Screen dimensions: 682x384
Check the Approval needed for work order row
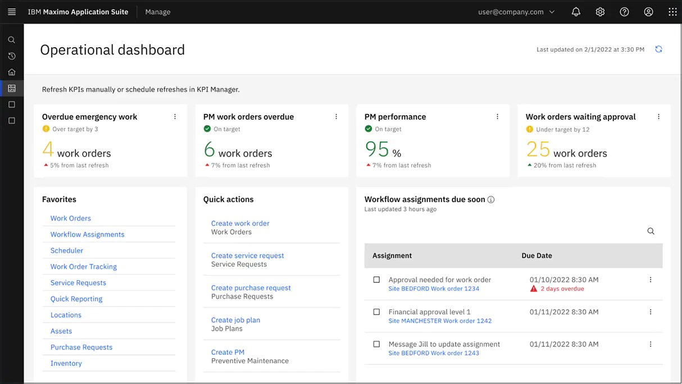click(x=376, y=280)
